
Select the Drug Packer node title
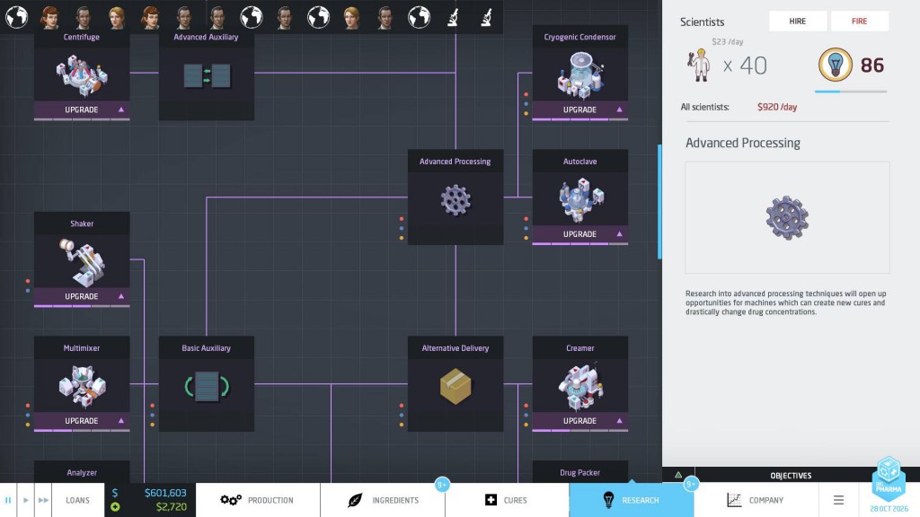tap(579, 472)
